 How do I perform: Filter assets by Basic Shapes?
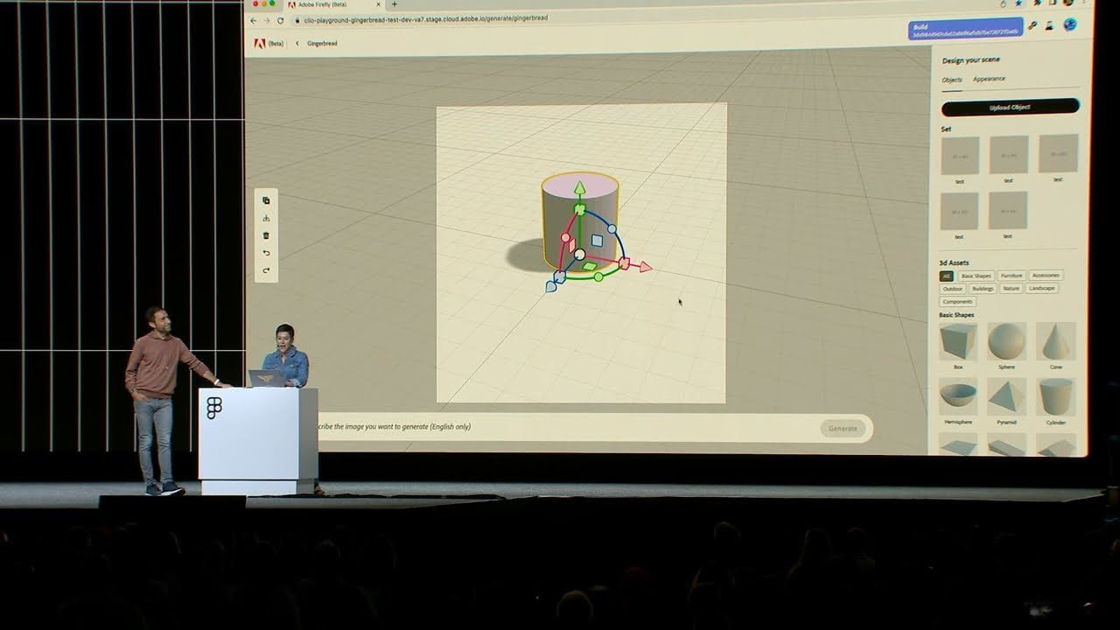[x=976, y=276]
